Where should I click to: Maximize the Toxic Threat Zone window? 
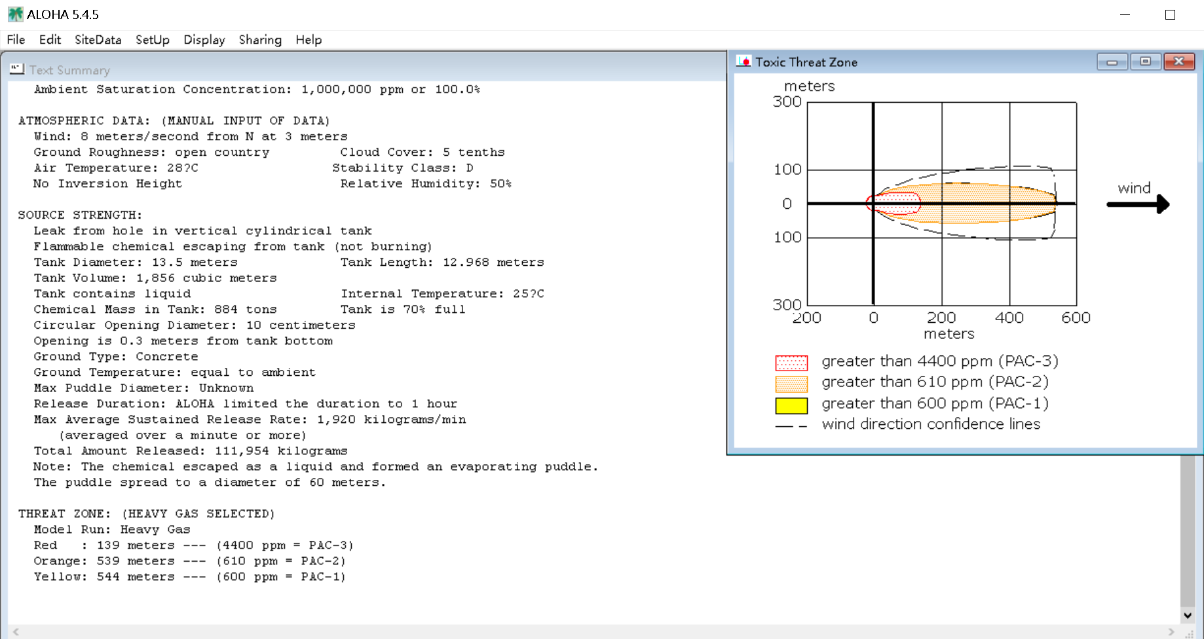pos(1145,62)
